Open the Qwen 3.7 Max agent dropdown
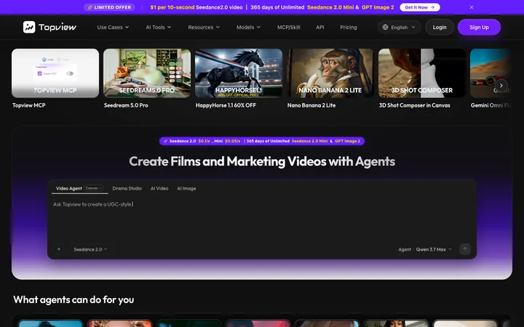The image size is (524, 327). (434, 249)
